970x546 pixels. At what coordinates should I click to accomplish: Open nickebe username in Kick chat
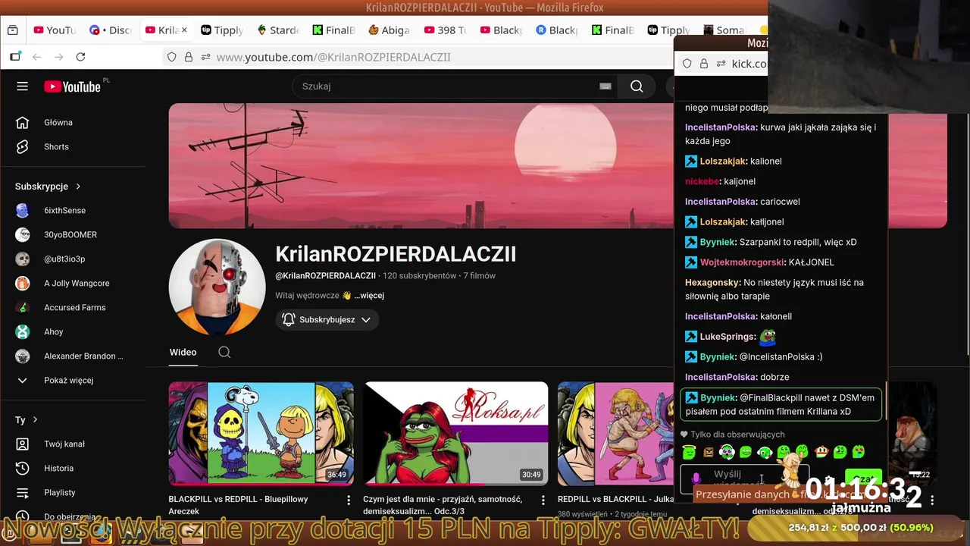[x=702, y=181]
